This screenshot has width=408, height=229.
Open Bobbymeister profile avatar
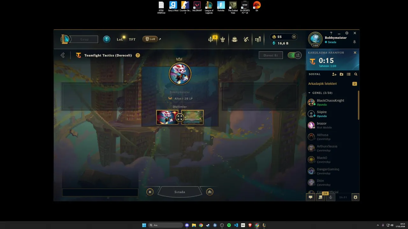click(x=315, y=39)
